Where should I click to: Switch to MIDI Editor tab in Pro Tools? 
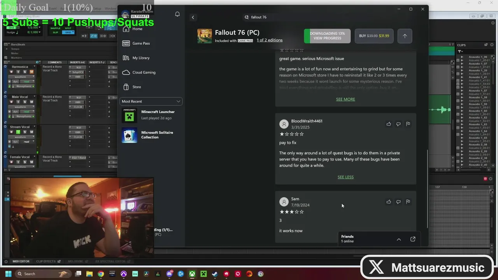[21, 261]
